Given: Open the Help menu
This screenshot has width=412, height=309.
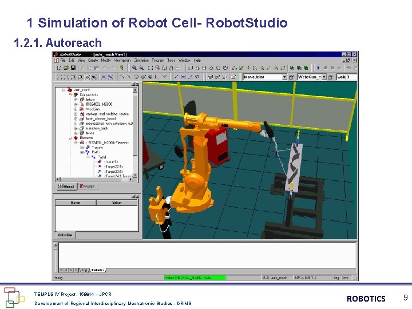Looking at the screenshot, I should [197, 60].
